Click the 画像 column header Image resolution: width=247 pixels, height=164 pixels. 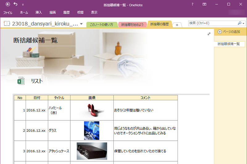pos(92,98)
